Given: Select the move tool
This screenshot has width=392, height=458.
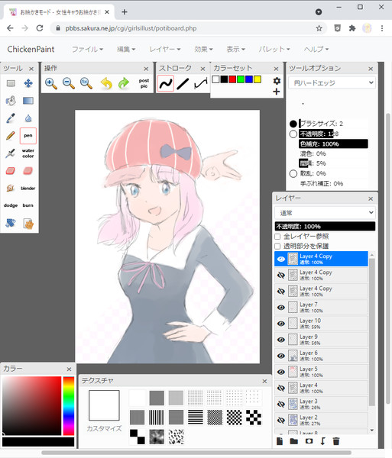Looking at the screenshot, I should [x=28, y=83].
